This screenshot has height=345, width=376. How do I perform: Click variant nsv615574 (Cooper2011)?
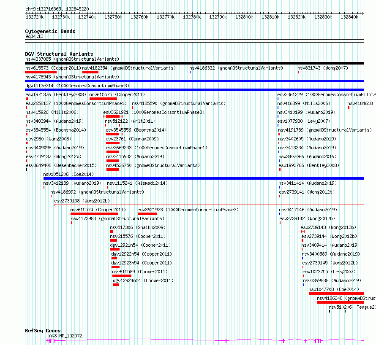[98, 210]
